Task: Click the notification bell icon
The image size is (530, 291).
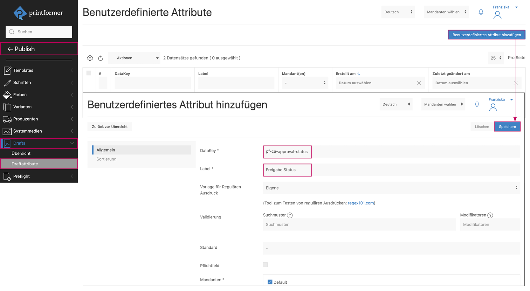Action: tap(481, 11)
